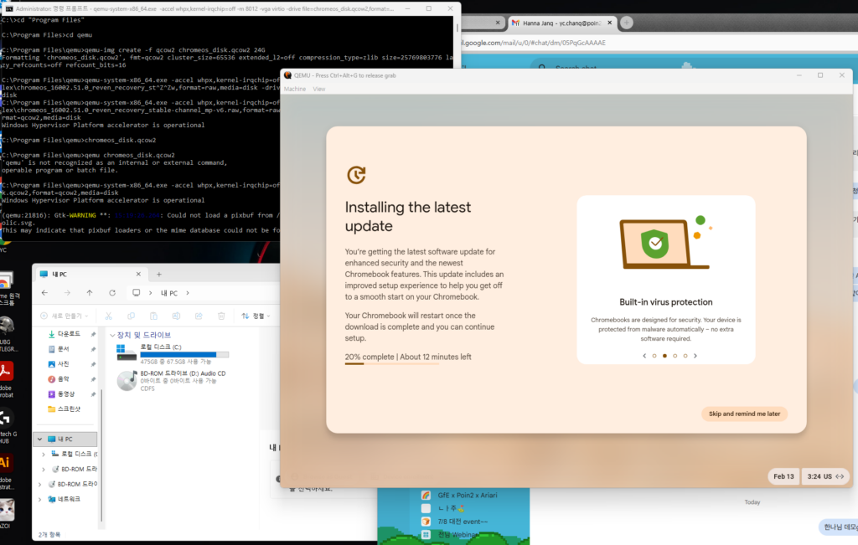Click previous arrow in the feature carousel

pos(644,356)
